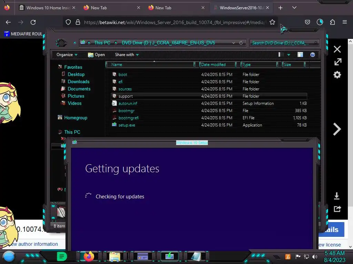Toggle fullscreen in the media viewer

(x=338, y=62)
